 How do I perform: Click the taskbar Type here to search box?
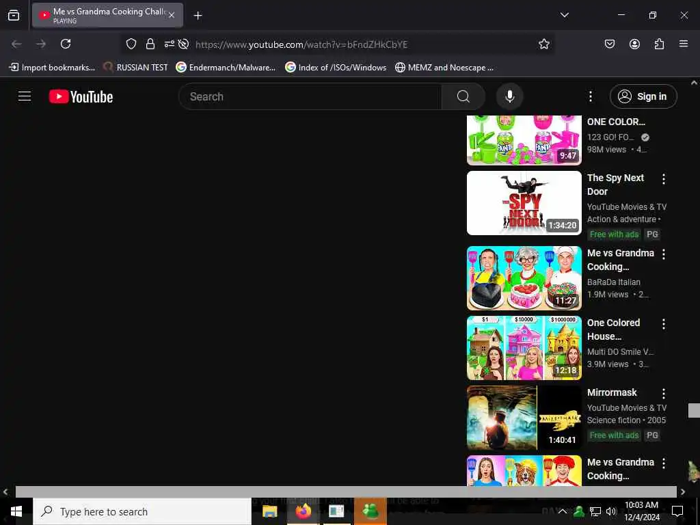coord(142,511)
